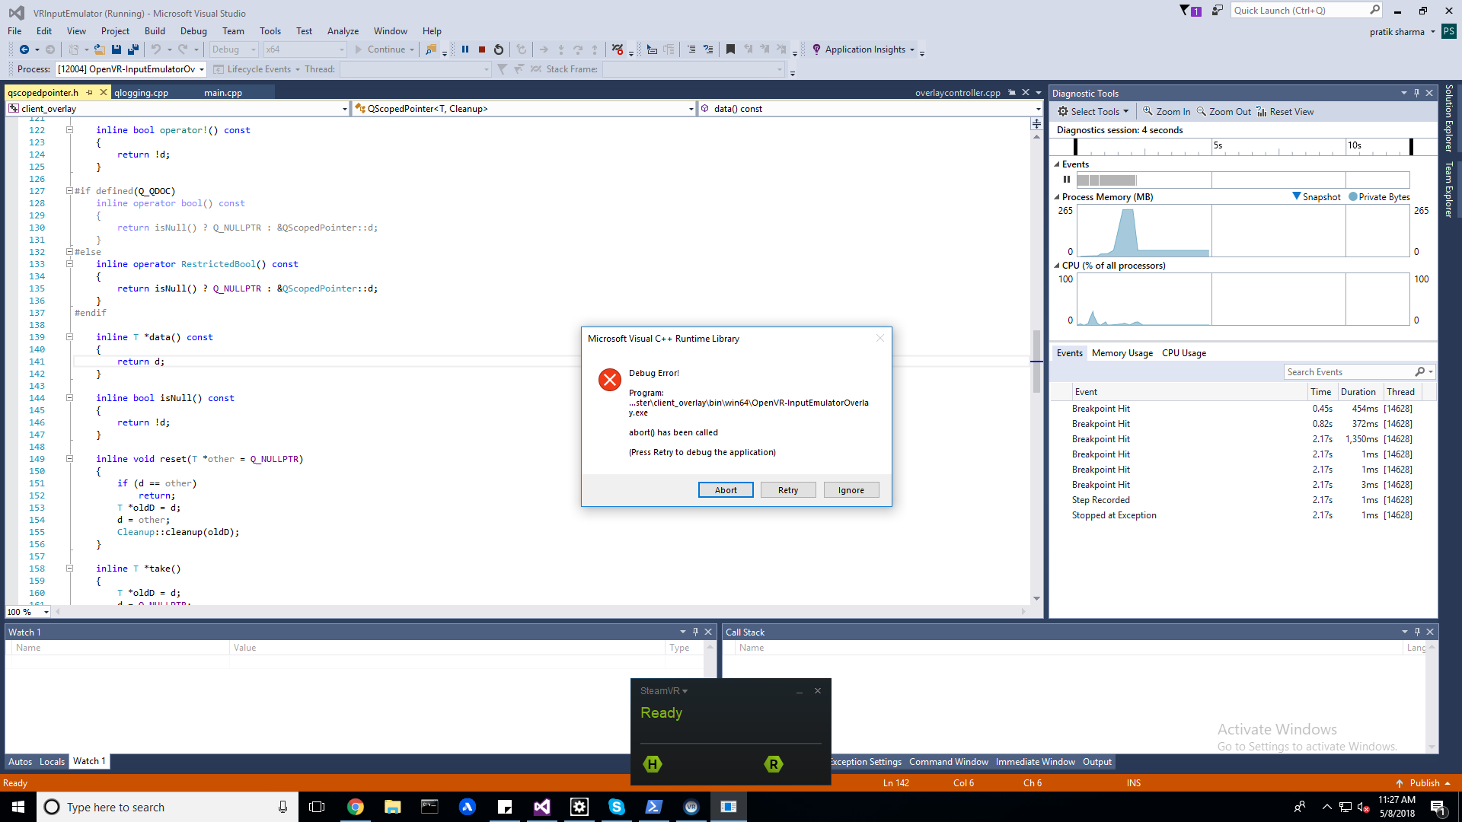Click the Restart debugging icon
Viewport: 1462px width, 822px height.
(x=499, y=49)
